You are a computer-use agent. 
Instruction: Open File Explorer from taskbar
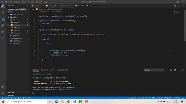62,101
